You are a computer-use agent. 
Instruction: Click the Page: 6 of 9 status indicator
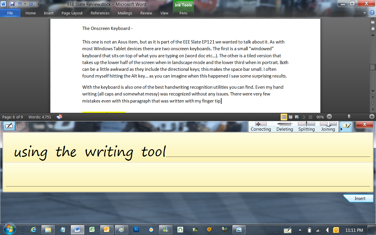[x=13, y=117]
